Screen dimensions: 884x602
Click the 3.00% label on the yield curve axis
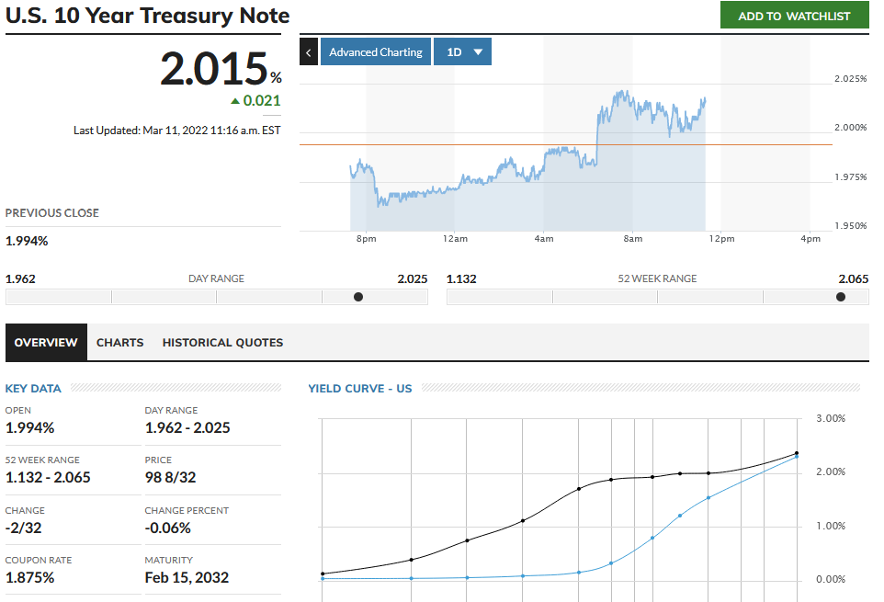click(x=831, y=418)
